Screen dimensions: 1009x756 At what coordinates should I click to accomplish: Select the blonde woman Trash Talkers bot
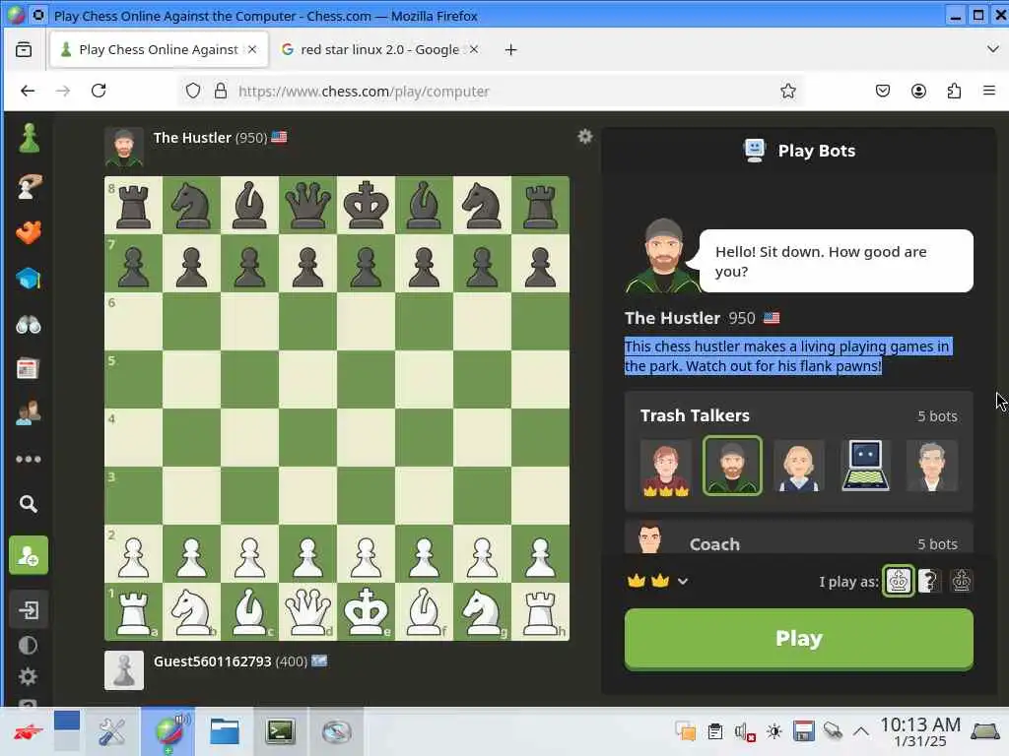pyautogui.click(x=798, y=467)
